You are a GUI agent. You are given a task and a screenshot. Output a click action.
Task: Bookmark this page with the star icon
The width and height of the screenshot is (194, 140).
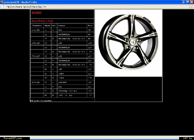pyautogui.click(x=190, y=7)
